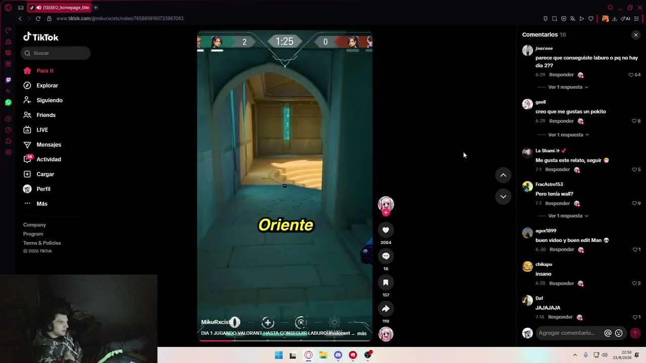Open the Opera main menu logo
646x363 pixels.
click(8, 8)
